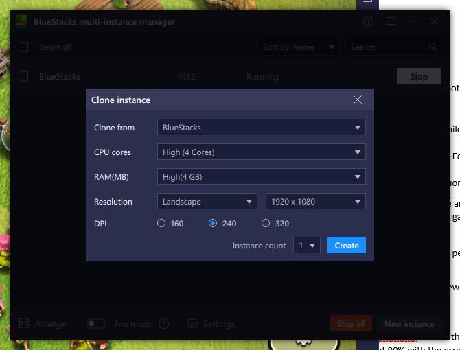Viewport: 460px width, 350px height.
Task: Select the 240 DPI option
Action: coord(213,223)
